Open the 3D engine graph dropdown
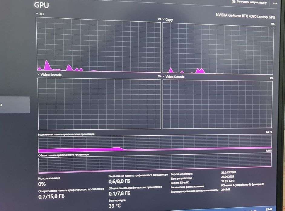 coord(37,14)
